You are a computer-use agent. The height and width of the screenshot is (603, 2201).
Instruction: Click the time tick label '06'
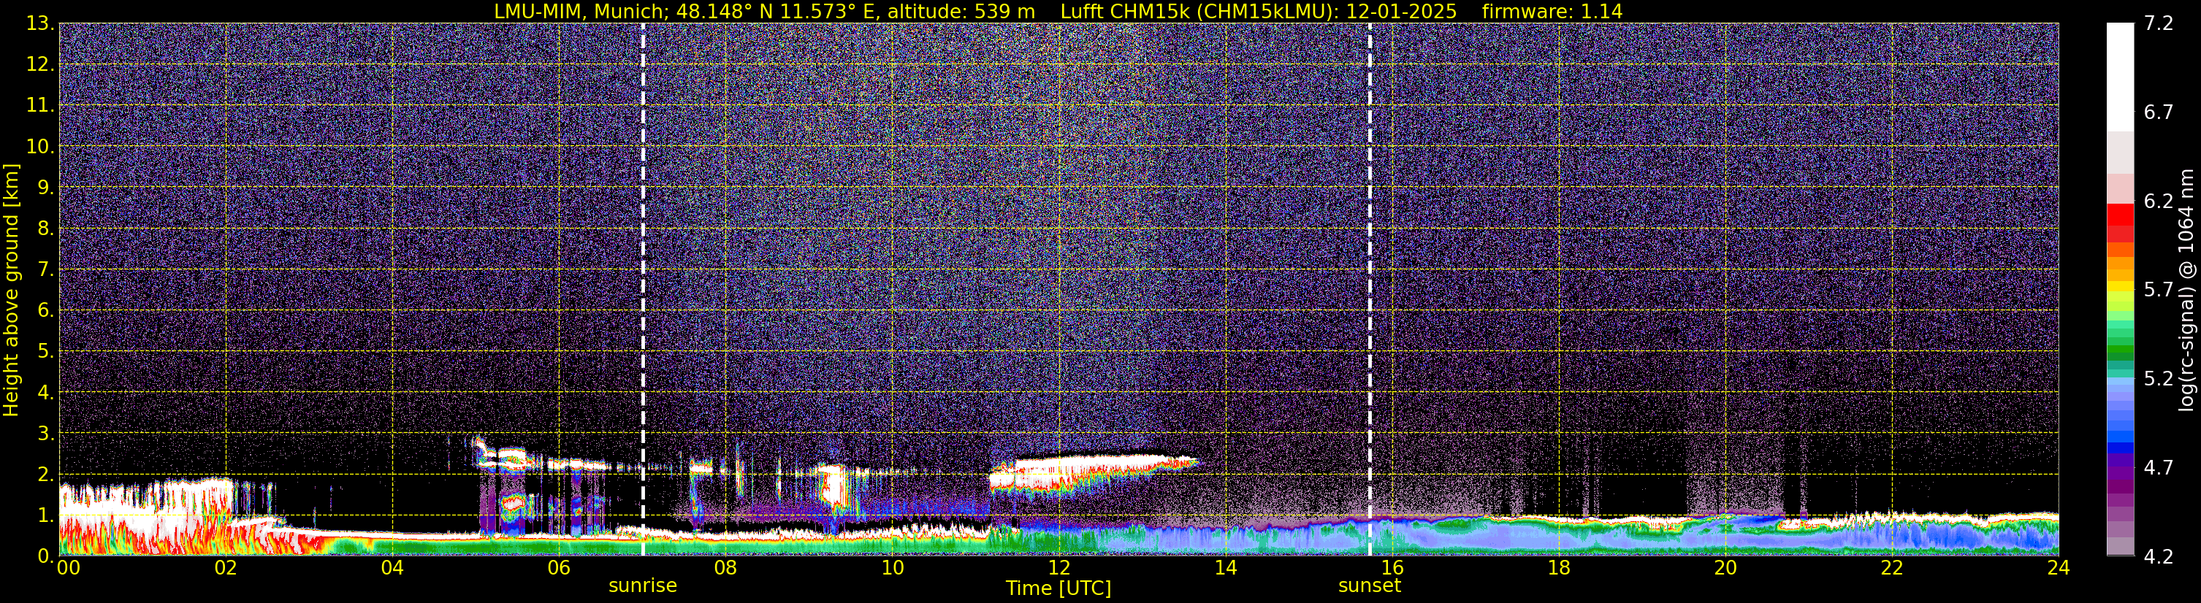point(559,568)
